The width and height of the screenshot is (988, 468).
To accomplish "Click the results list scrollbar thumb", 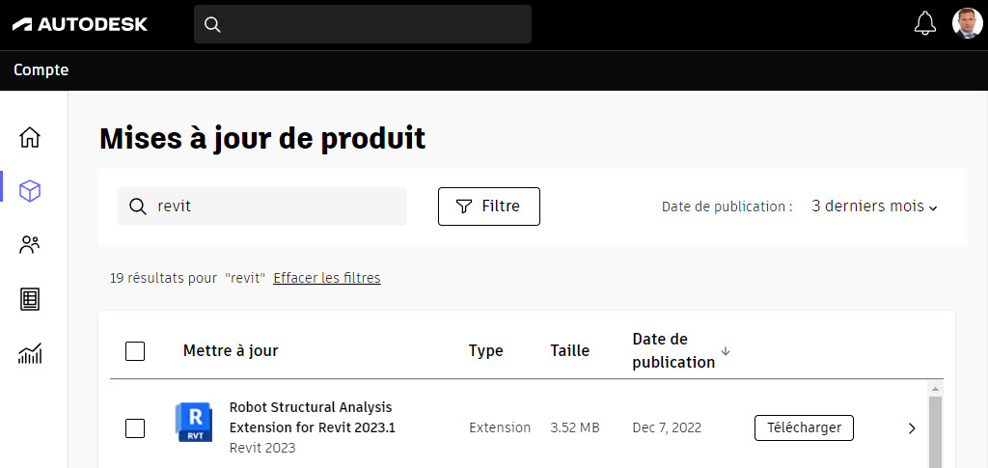I will coord(935,432).
